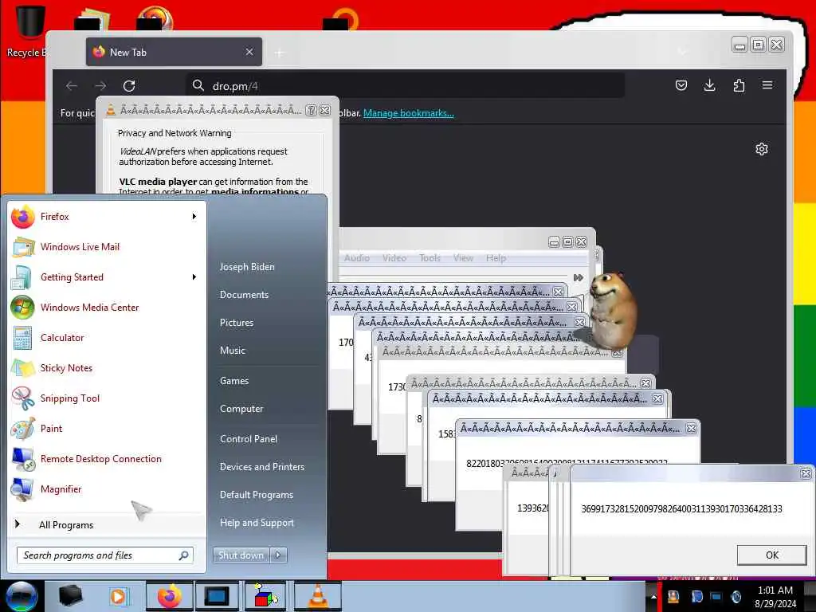Click VLC cone taskbar button

coord(318,596)
